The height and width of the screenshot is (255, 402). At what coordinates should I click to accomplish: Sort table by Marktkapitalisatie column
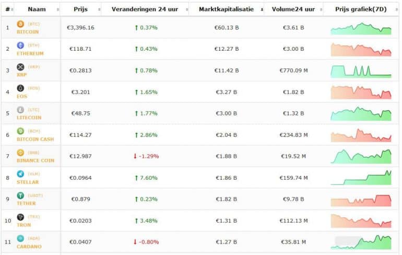[x=226, y=9]
